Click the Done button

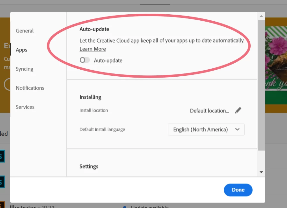click(238, 190)
